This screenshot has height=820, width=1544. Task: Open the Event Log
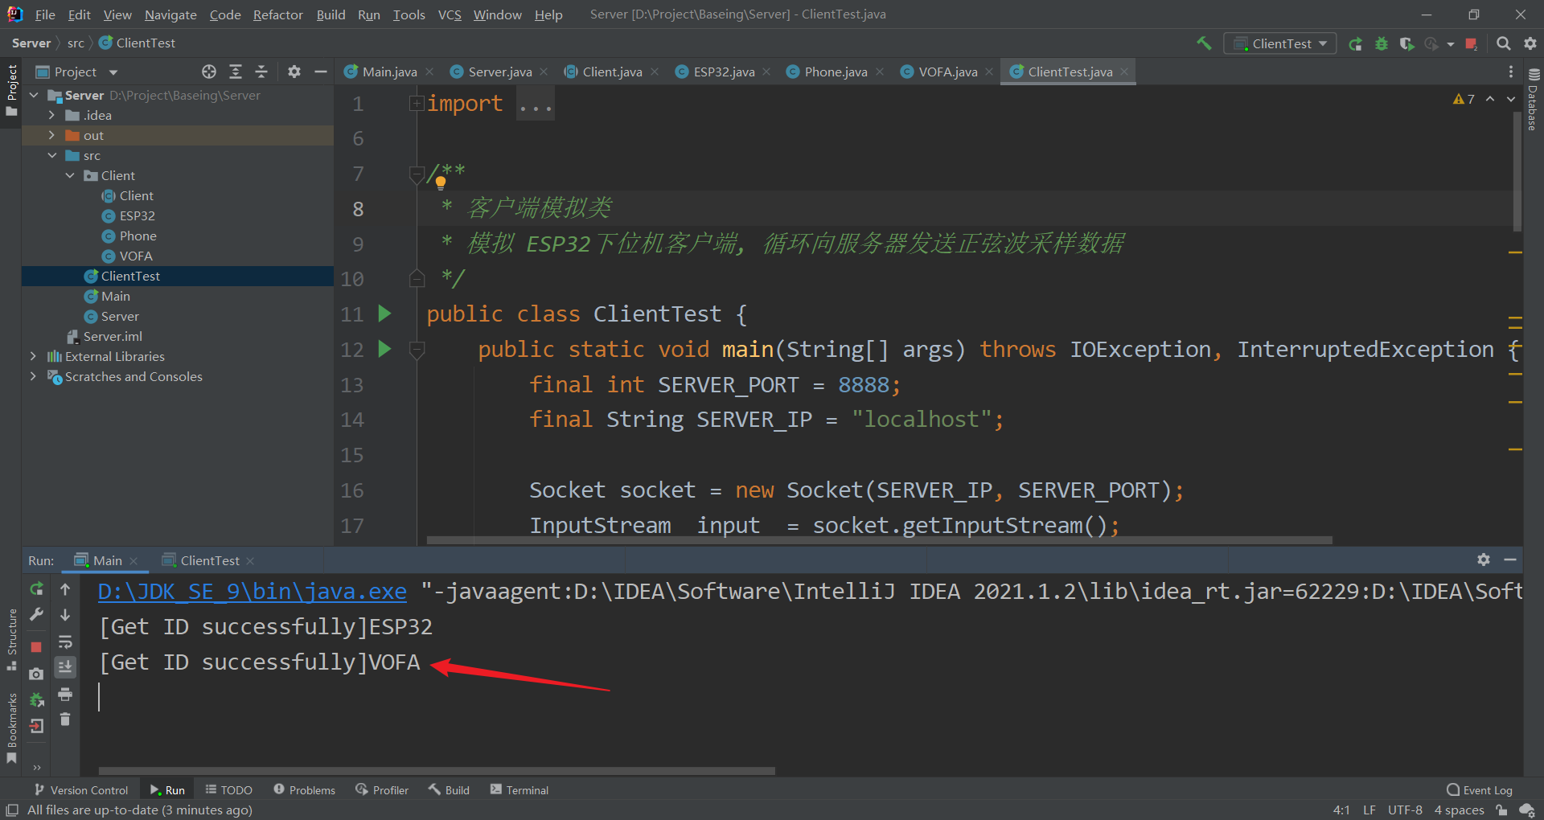click(x=1480, y=790)
